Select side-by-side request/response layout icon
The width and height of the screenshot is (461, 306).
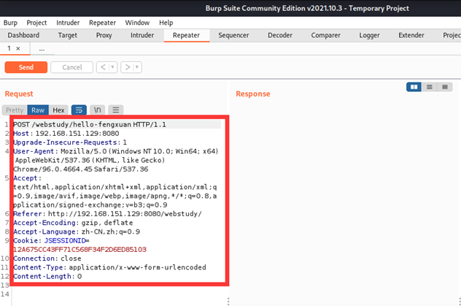coord(414,87)
